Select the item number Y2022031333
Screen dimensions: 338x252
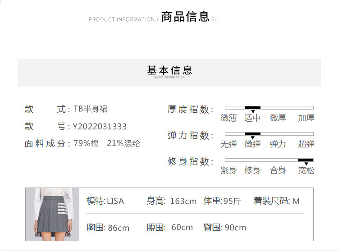pos(100,127)
